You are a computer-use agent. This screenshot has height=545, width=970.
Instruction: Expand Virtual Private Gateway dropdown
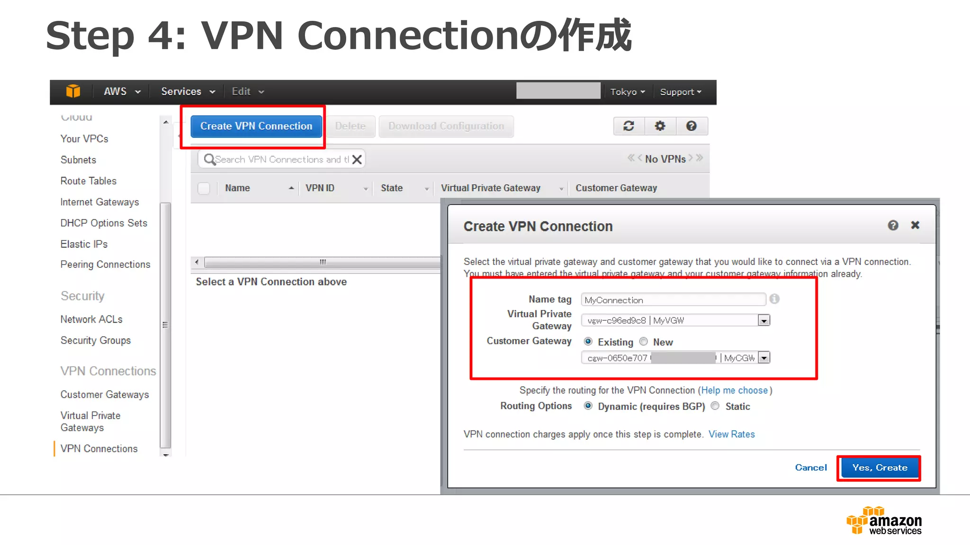click(763, 321)
